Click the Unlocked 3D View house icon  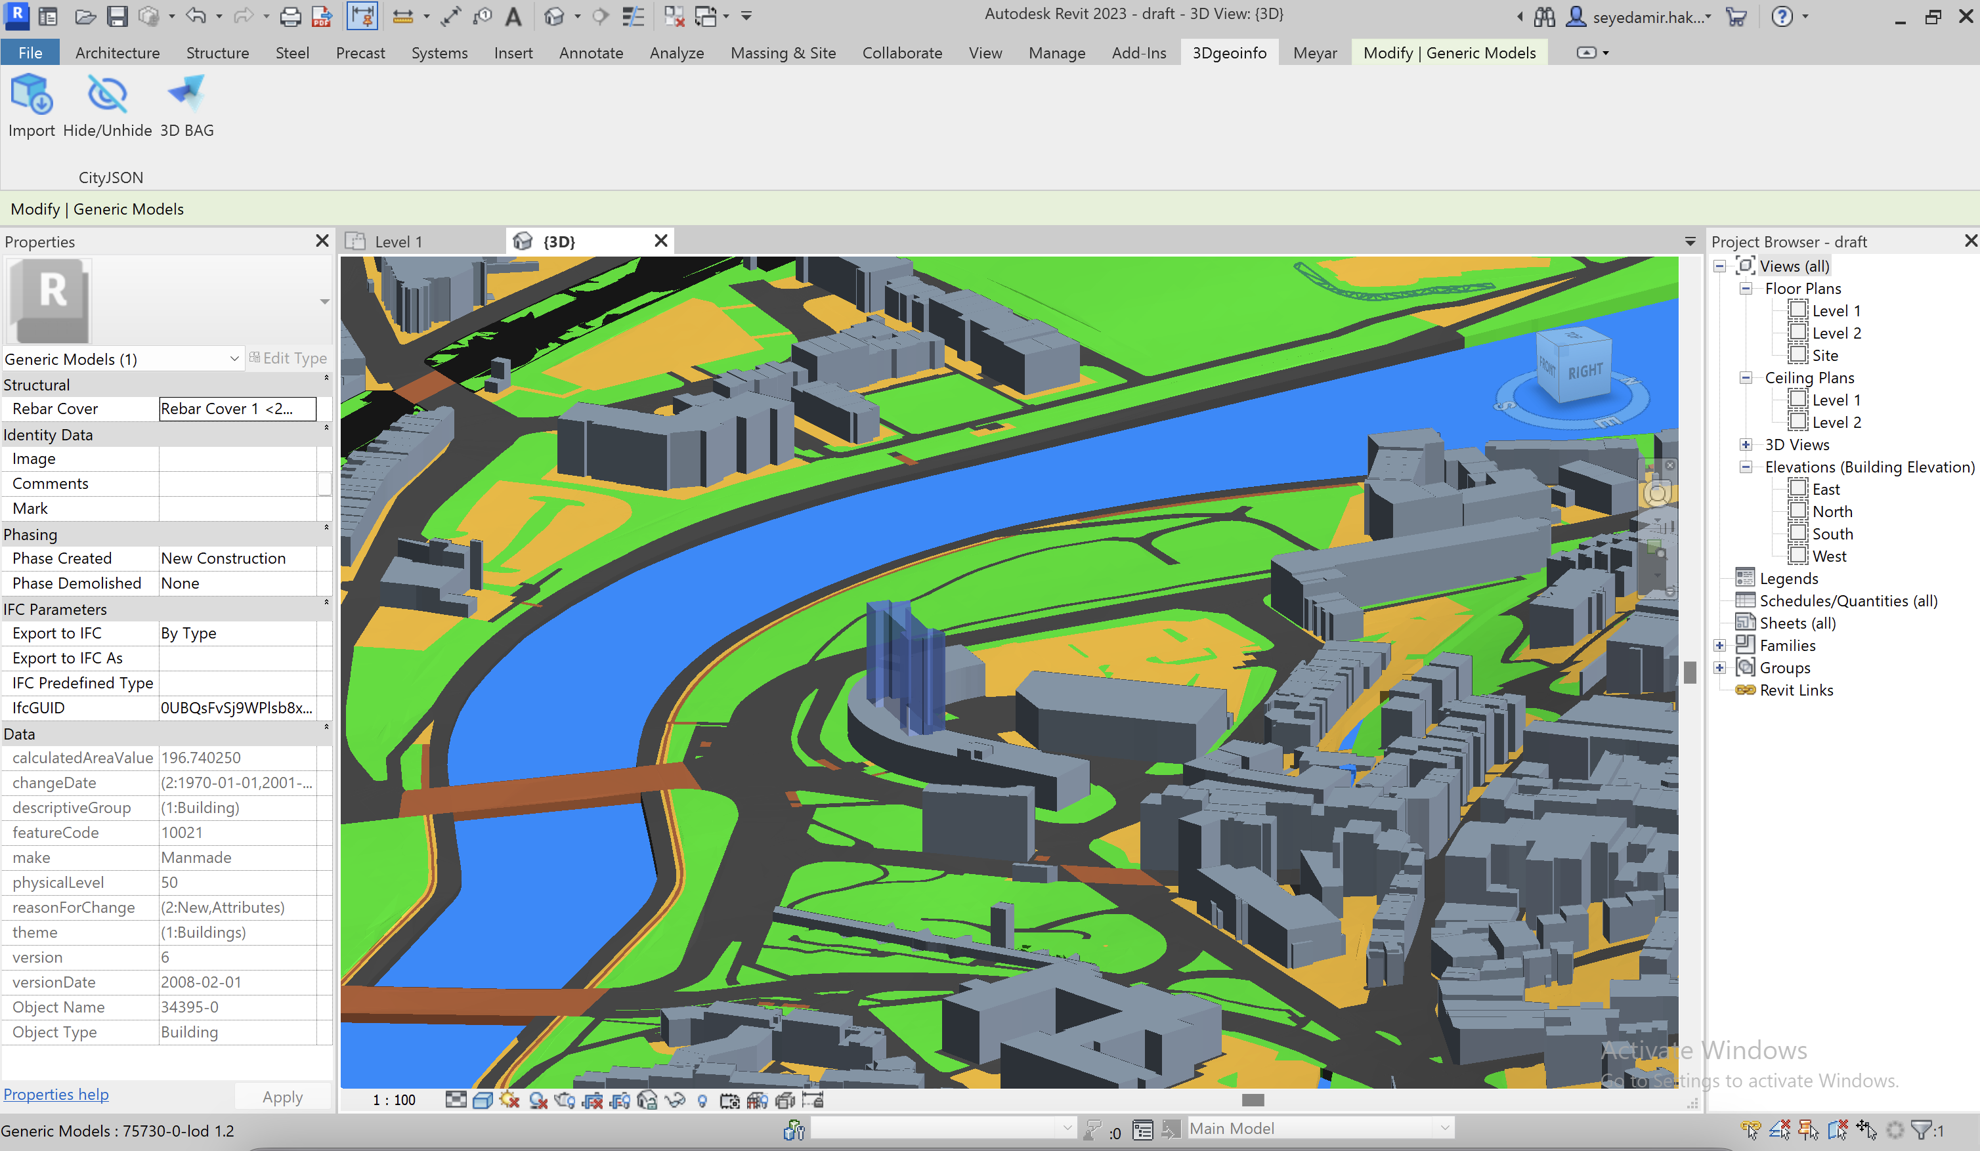[647, 1100]
